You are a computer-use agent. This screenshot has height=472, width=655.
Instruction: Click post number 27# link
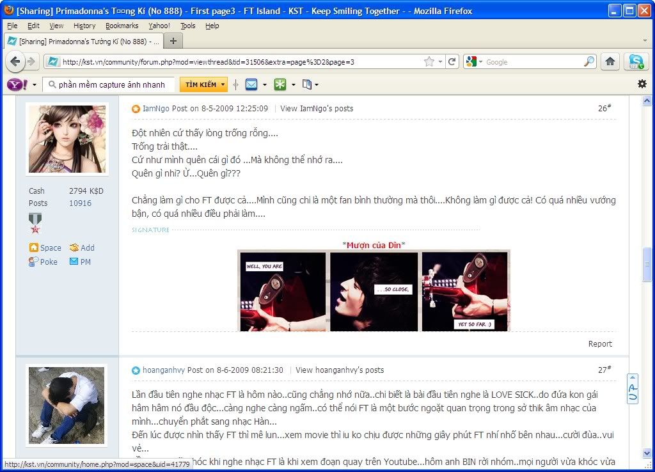click(604, 370)
